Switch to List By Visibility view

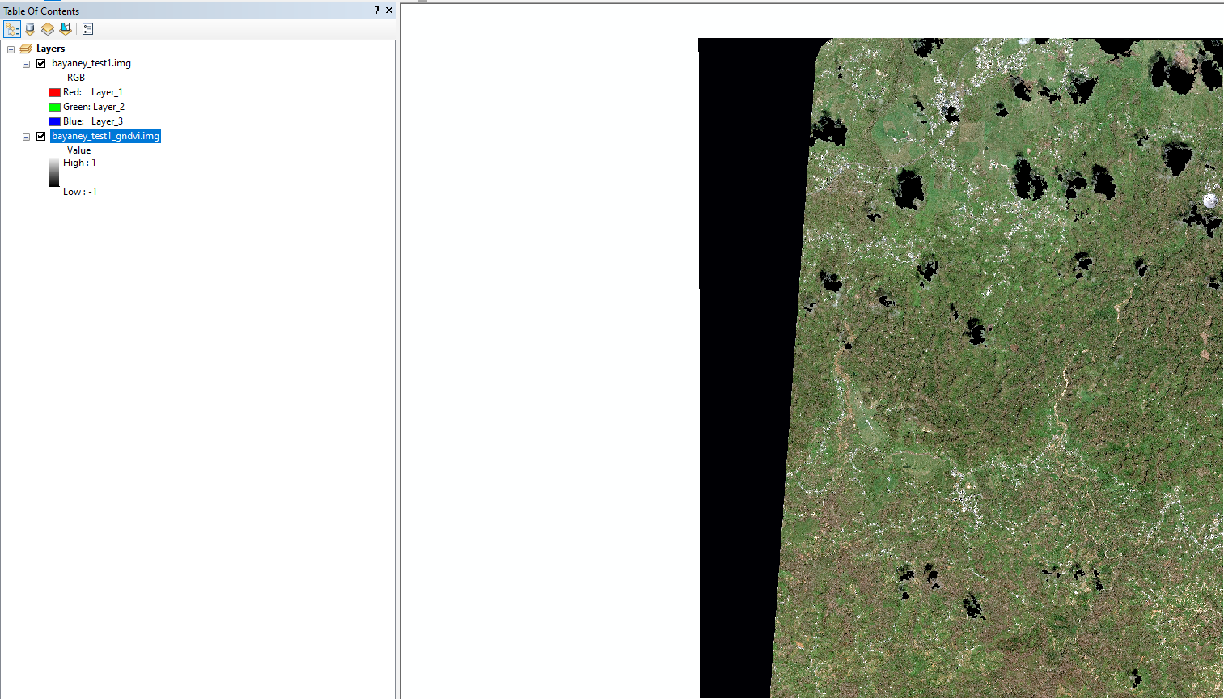[48, 29]
